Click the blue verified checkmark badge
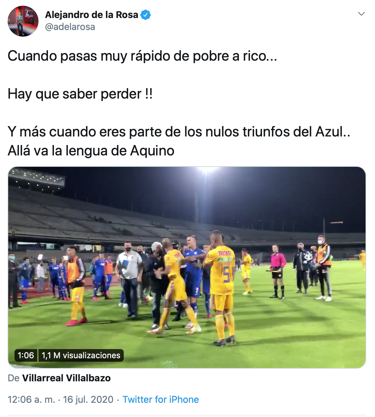 [x=146, y=15]
